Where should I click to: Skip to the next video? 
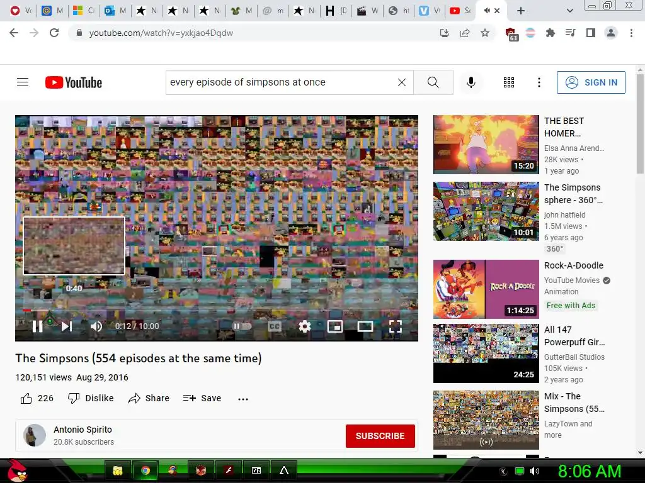pyautogui.click(x=67, y=326)
